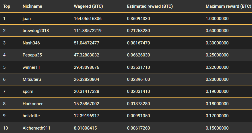Select the Harkonnen nickname

tap(33, 104)
